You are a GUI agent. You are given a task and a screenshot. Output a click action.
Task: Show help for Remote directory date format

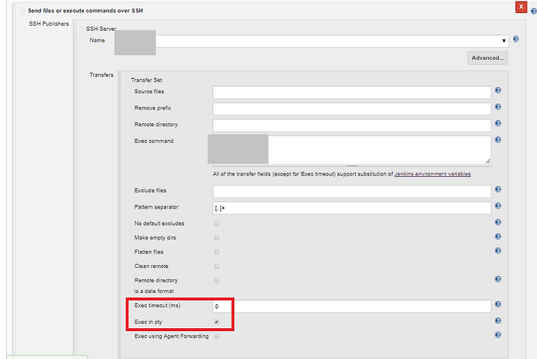tap(498, 279)
